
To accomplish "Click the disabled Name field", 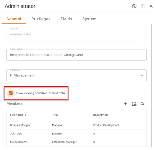I will click(76, 34).
